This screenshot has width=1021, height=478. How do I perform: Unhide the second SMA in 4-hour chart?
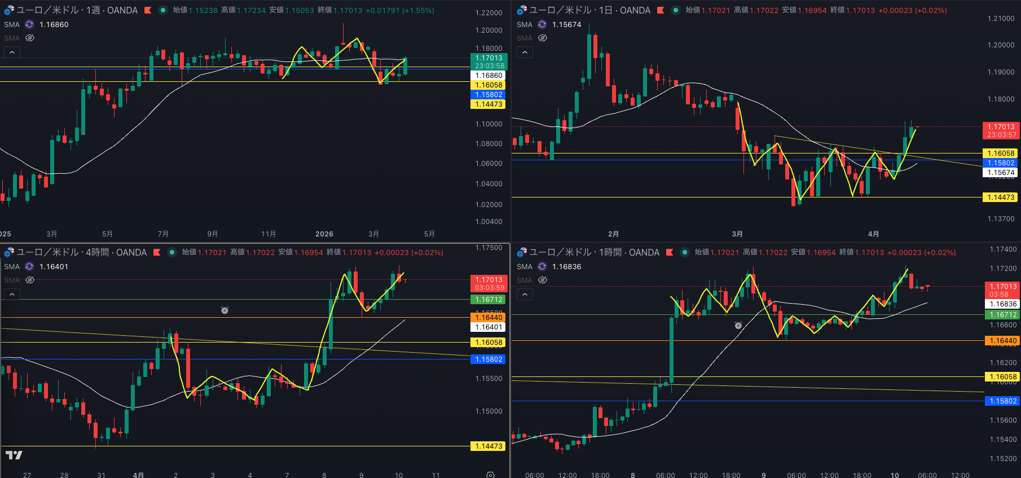(x=30, y=280)
